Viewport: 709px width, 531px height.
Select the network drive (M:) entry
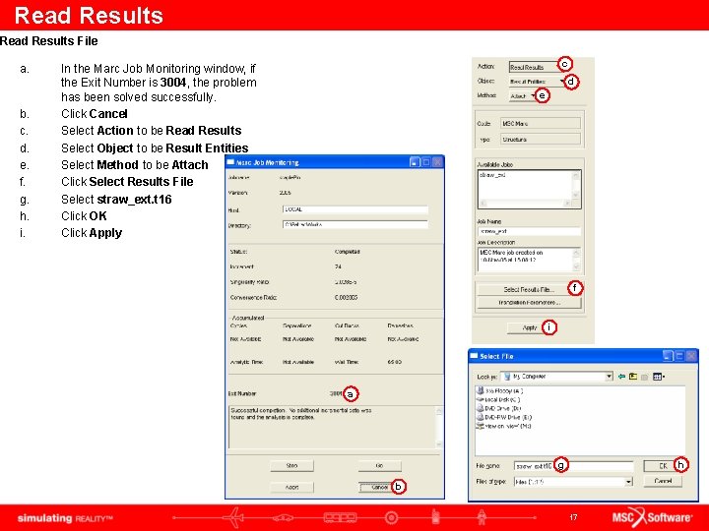click(504, 426)
